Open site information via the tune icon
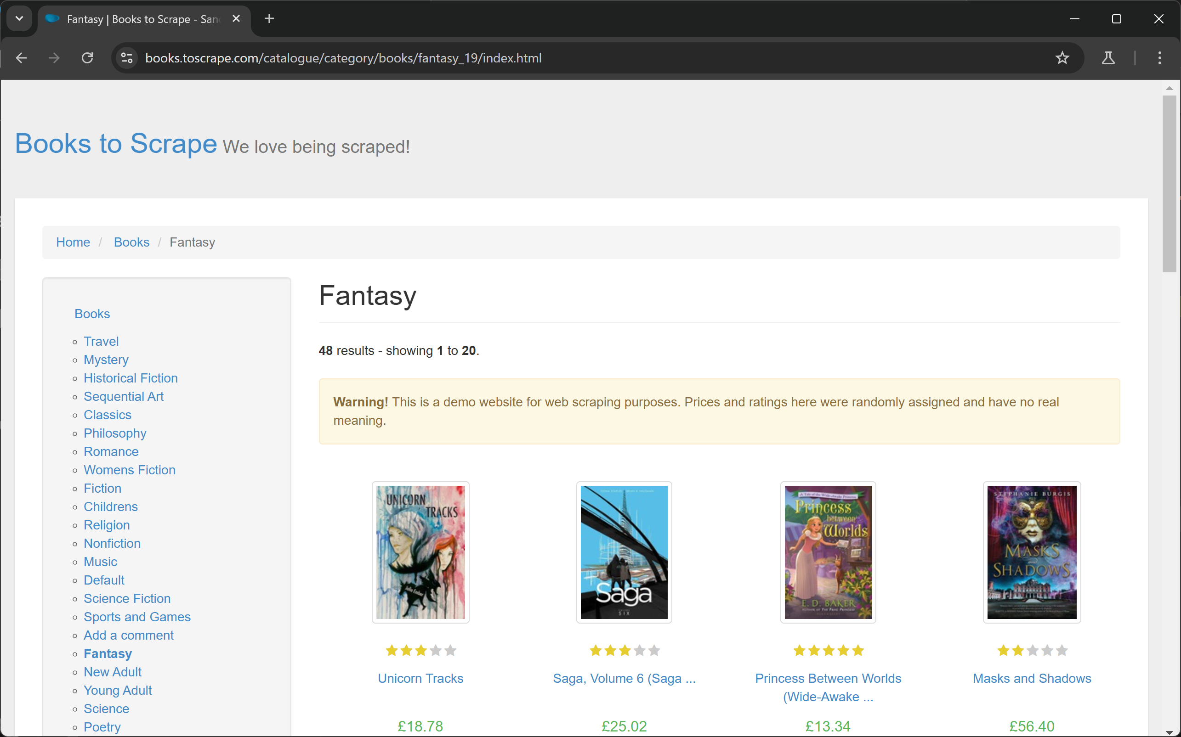The width and height of the screenshot is (1181, 737). click(126, 58)
